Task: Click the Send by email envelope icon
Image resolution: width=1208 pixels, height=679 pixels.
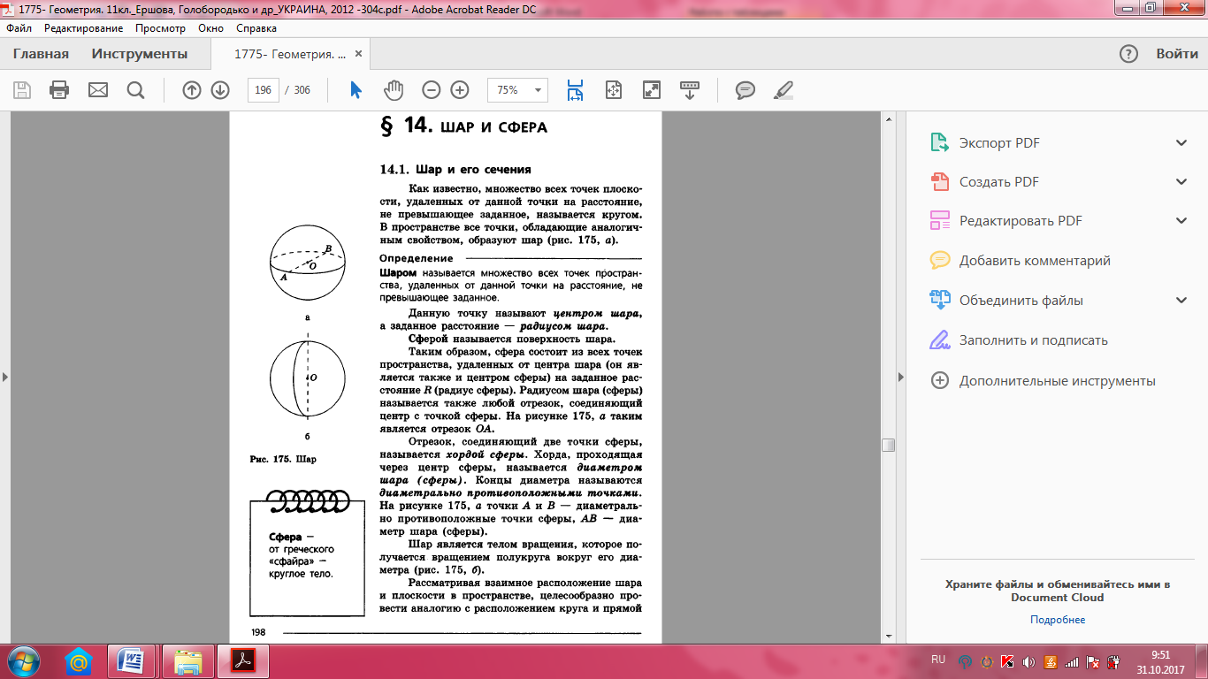Action: tap(97, 90)
